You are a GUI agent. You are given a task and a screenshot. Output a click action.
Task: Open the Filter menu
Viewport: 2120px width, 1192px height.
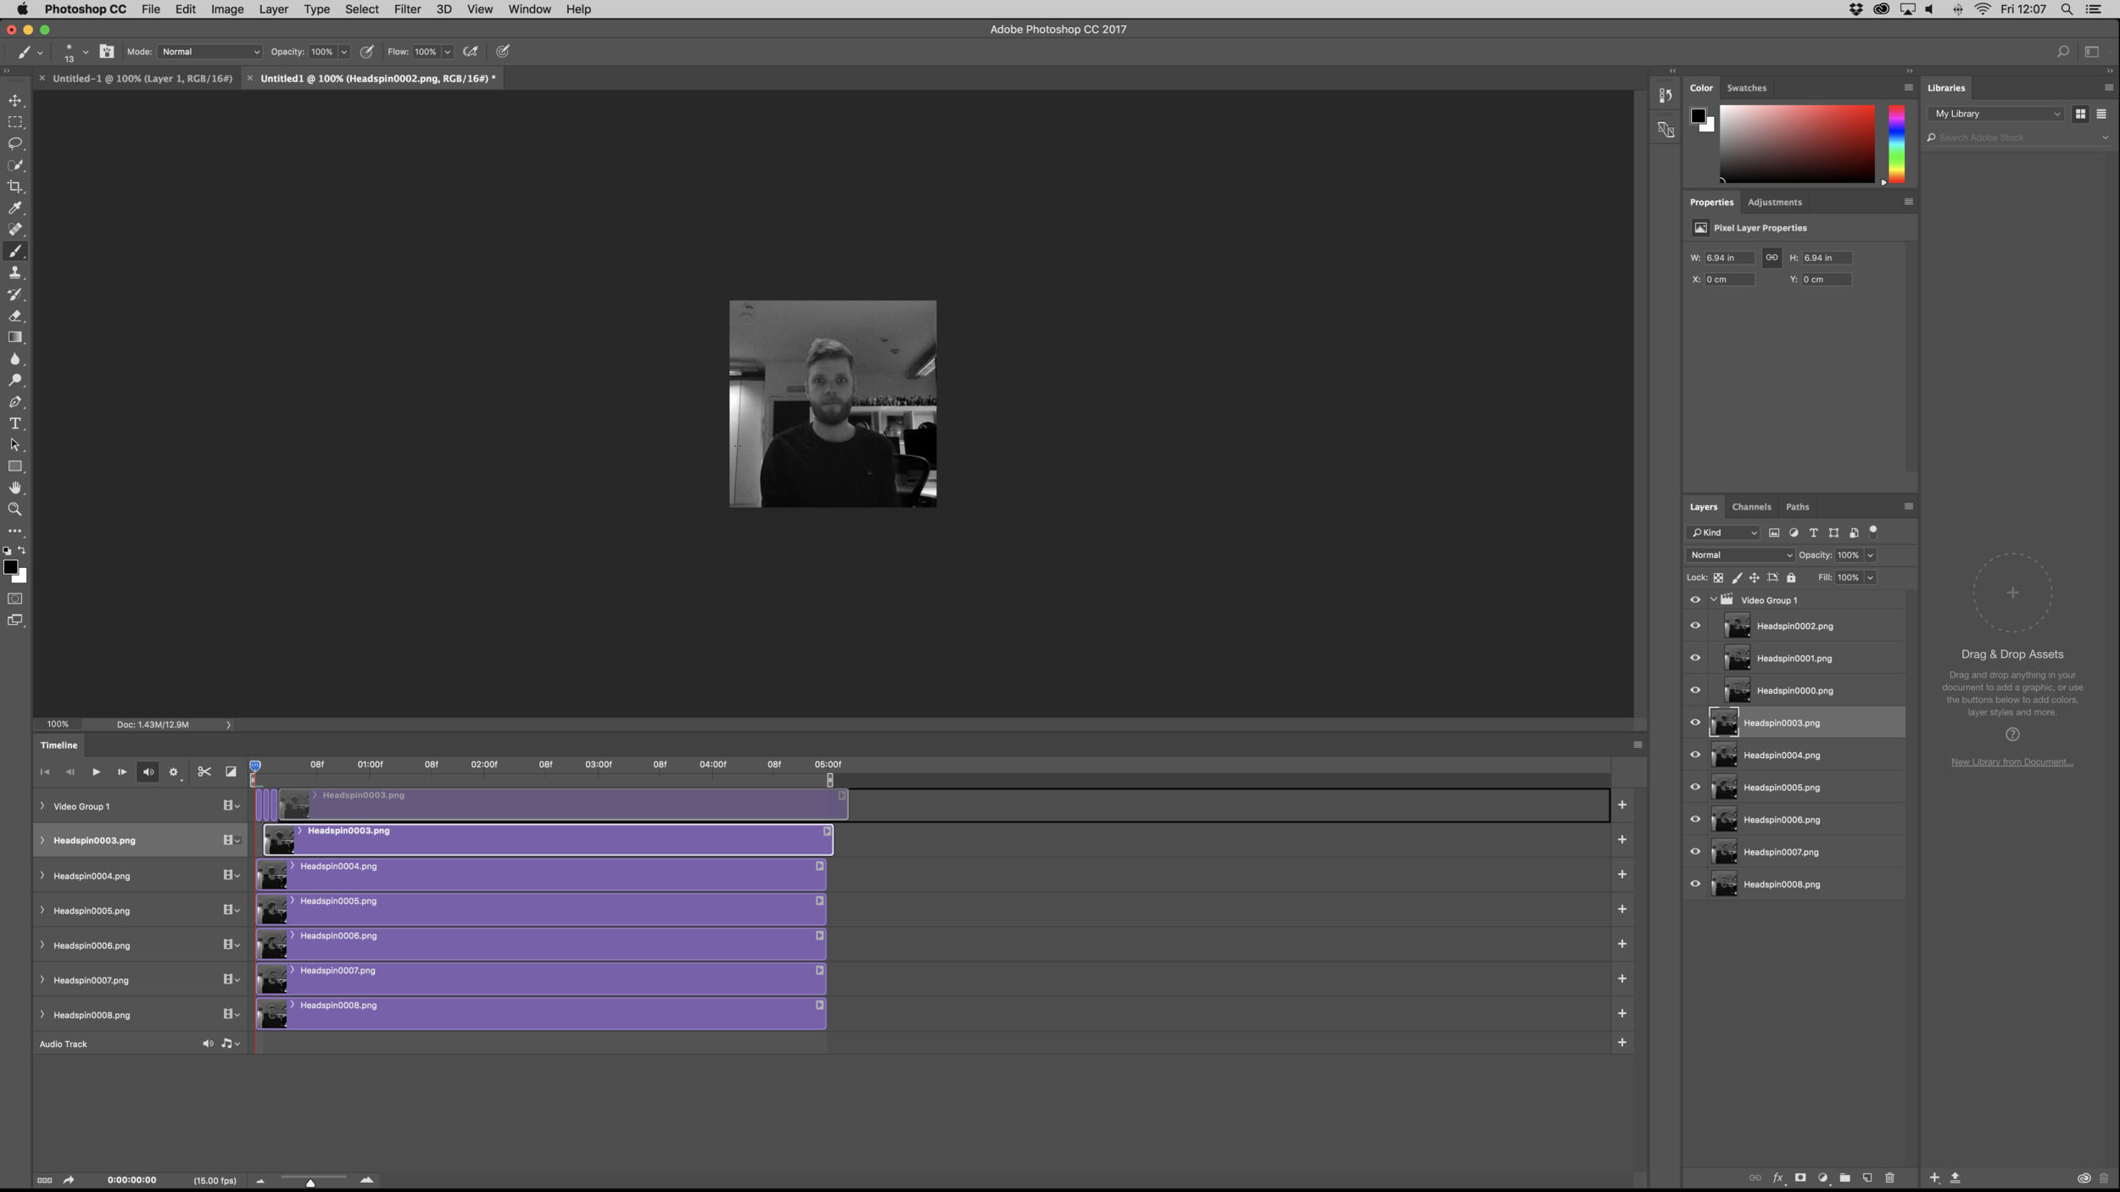point(407,9)
